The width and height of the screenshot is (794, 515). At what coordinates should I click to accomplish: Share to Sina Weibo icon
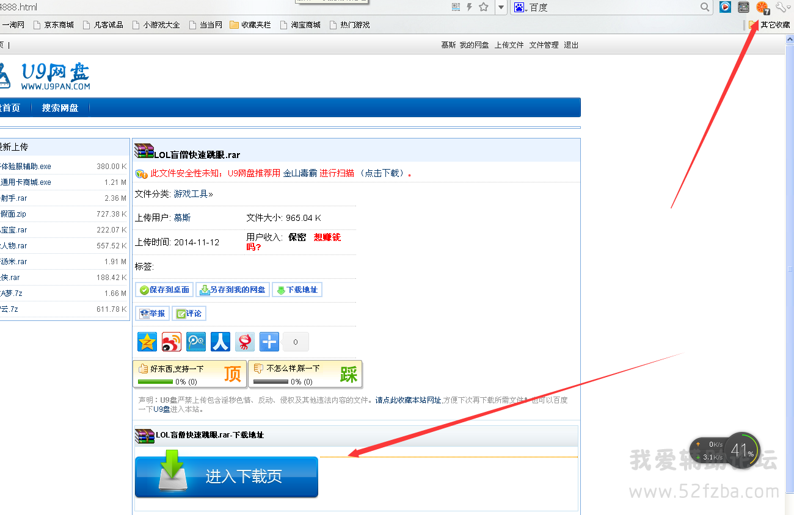(x=172, y=342)
